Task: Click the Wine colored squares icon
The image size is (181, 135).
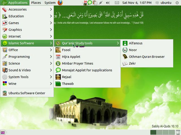Action: tap(5, 84)
